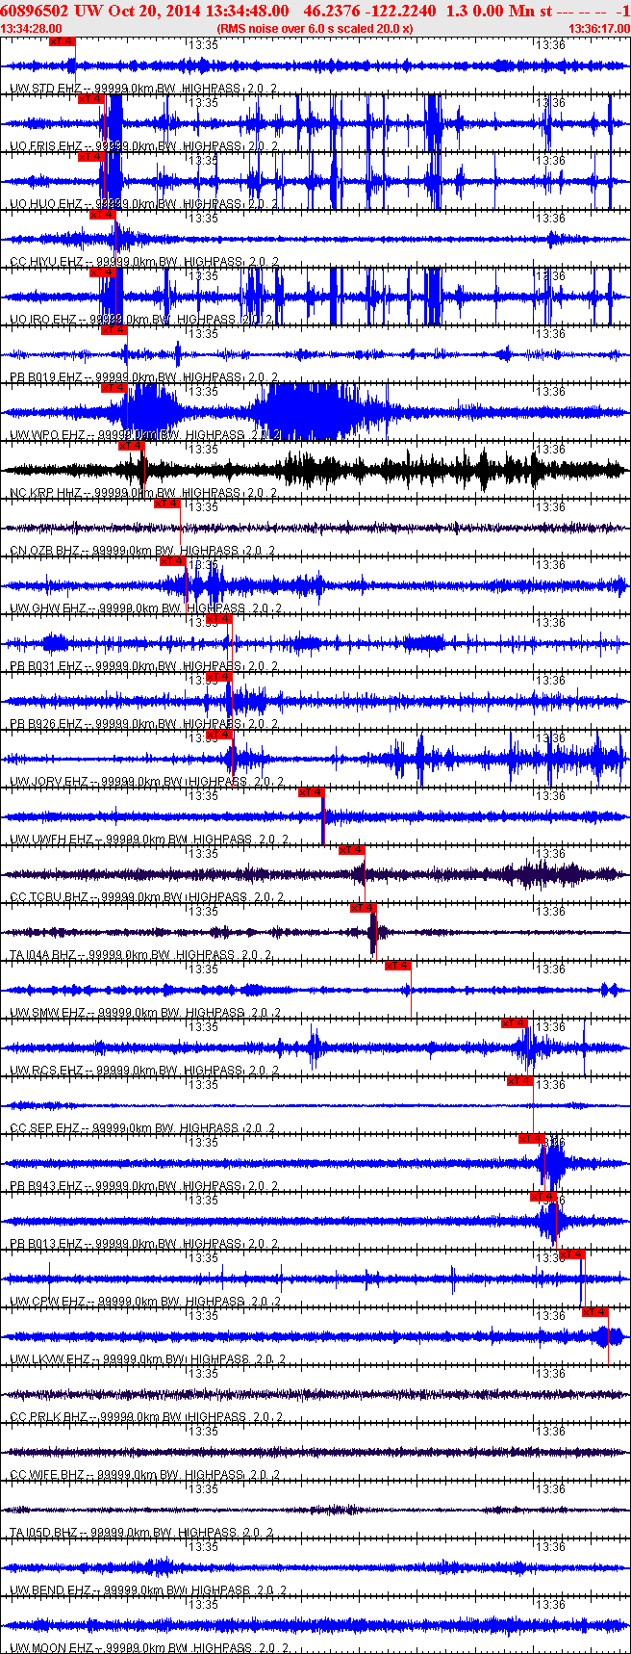Select the CC.PRLK BHZ station label
Screen dimensions: 631x1654
click(x=46, y=1417)
